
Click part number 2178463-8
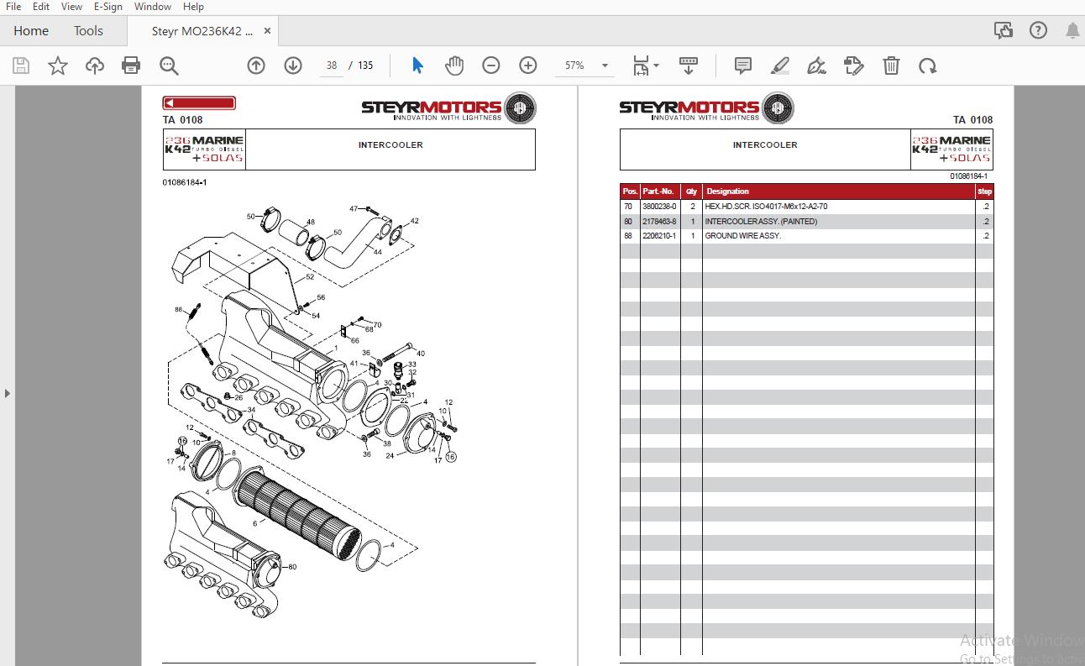click(x=659, y=222)
